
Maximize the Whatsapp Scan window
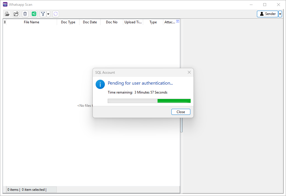click(265, 5)
